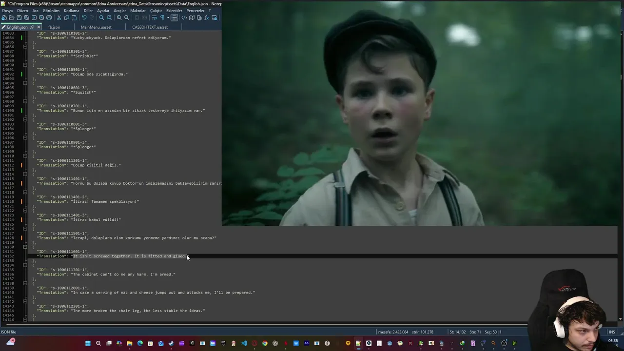Open the Makrolar menu
This screenshot has width=624, height=351.
pyautogui.click(x=138, y=10)
